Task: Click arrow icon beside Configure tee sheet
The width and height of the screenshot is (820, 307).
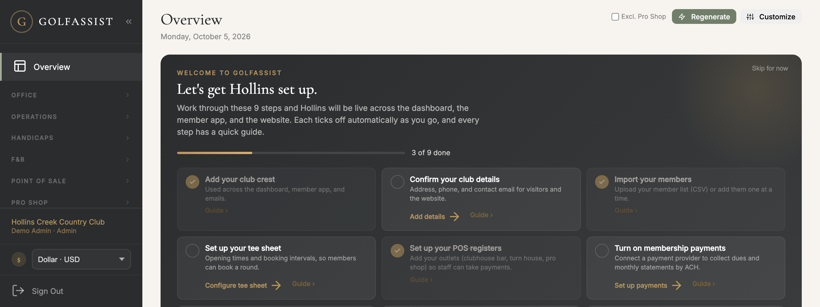Action: point(276,285)
